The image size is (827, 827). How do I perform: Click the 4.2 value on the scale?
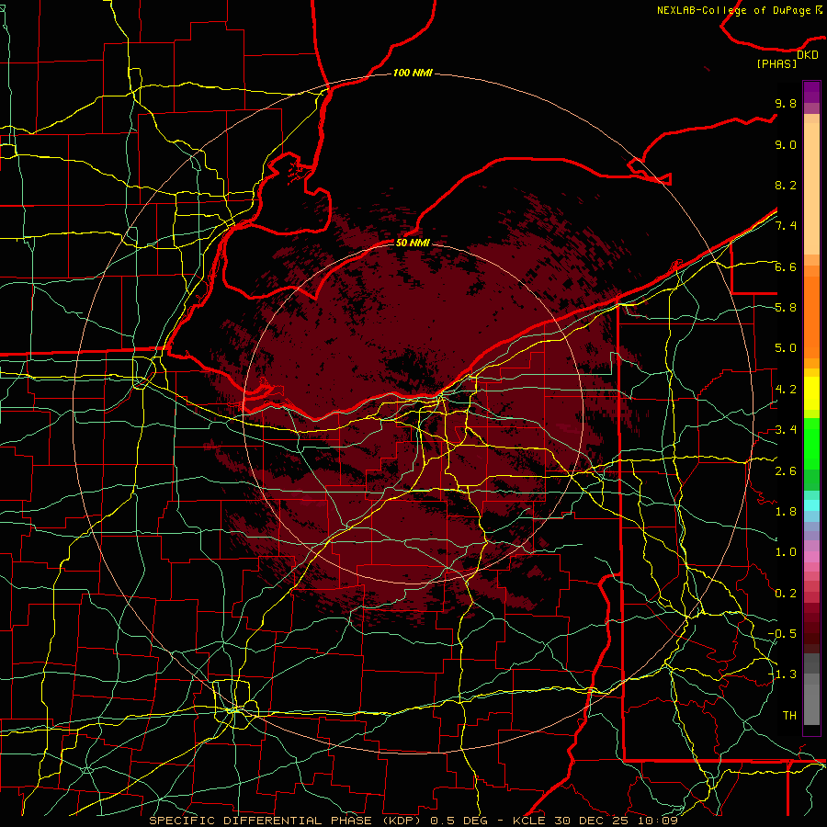point(786,390)
